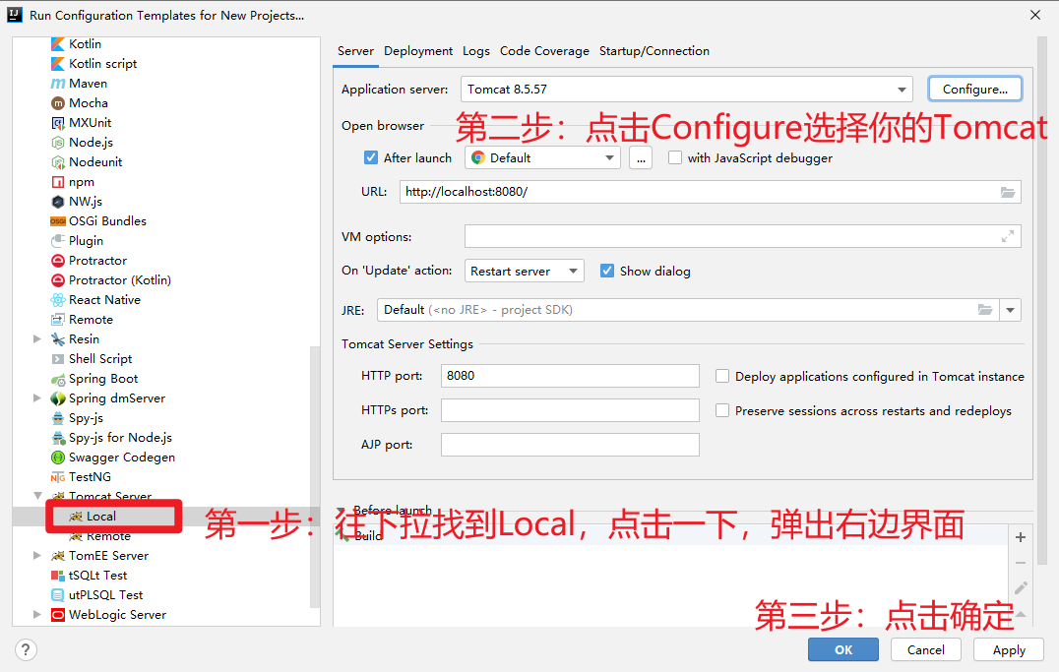1059x672 pixels.
Task: Click the folder icon in URL field
Action: [1008, 193]
